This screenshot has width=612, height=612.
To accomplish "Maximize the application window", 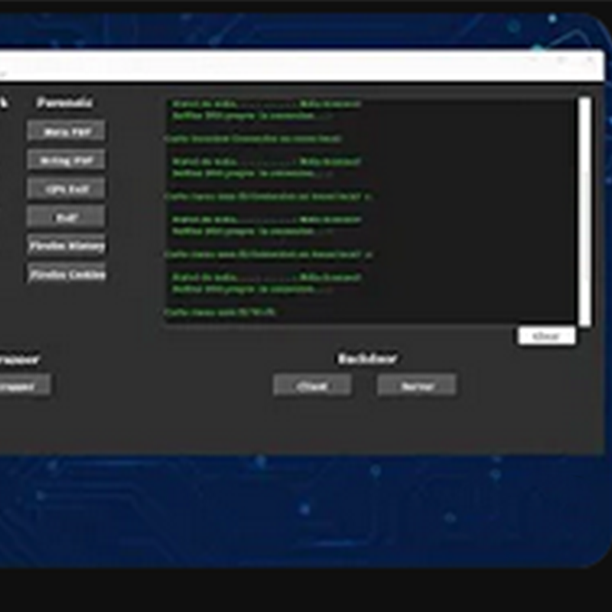I will click(563, 60).
